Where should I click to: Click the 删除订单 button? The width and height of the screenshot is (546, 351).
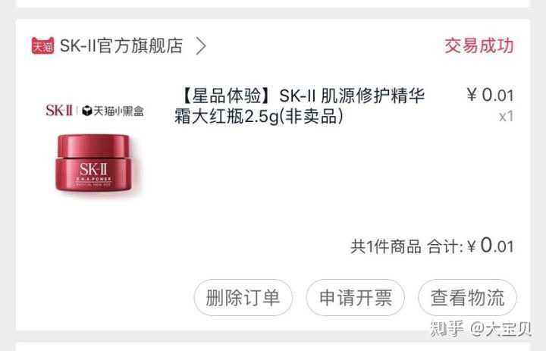[x=243, y=298]
